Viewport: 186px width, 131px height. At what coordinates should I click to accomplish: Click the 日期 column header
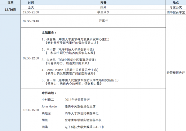click(x=10, y=2)
